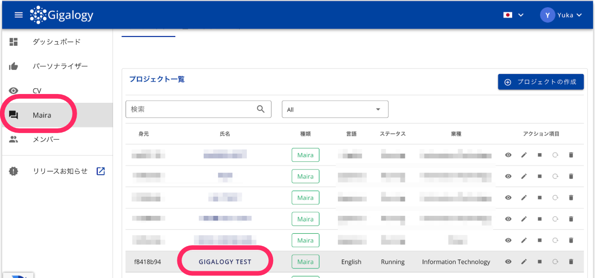
Task: Click the 身元 column header
Action: (143, 134)
